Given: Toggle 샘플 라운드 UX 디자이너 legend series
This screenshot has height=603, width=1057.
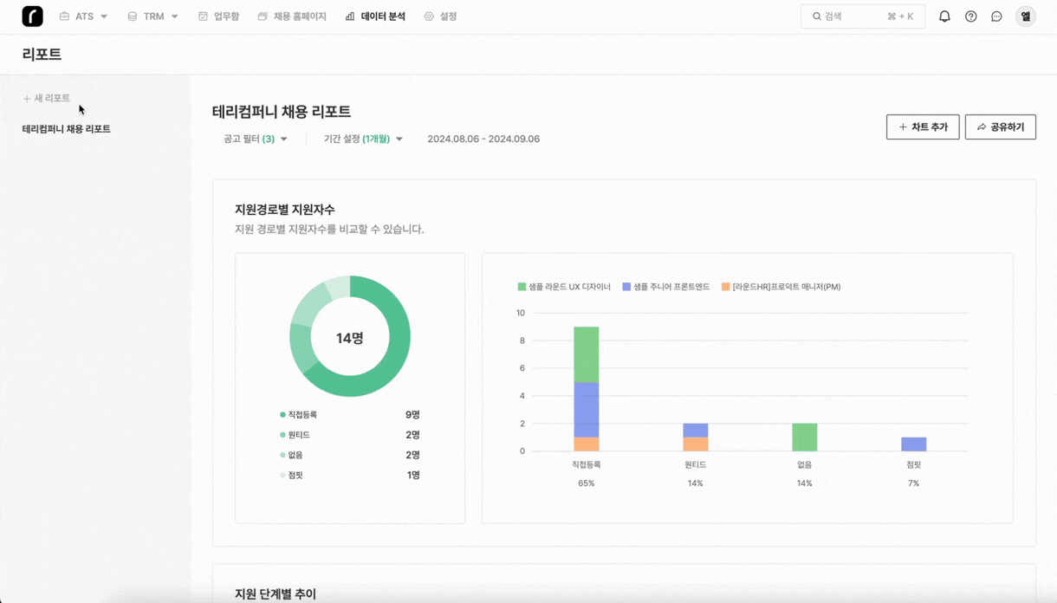Looking at the screenshot, I should click(x=564, y=287).
